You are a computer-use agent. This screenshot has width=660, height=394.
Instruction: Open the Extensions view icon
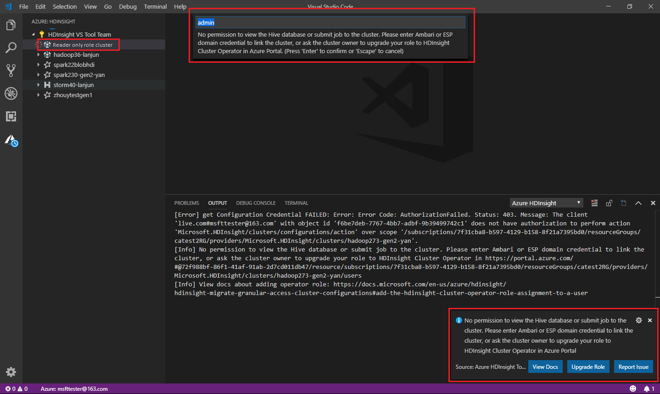(11, 116)
